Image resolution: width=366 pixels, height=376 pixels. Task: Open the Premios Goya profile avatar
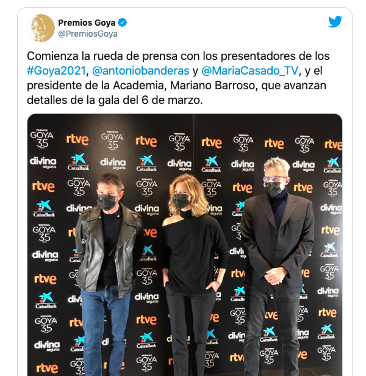[x=41, y=28]
